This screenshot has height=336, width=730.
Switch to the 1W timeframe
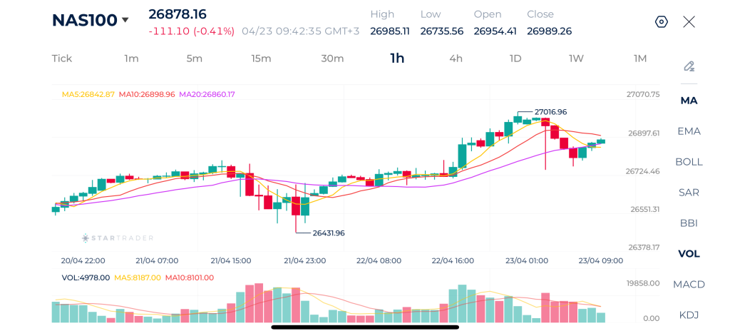576,58
